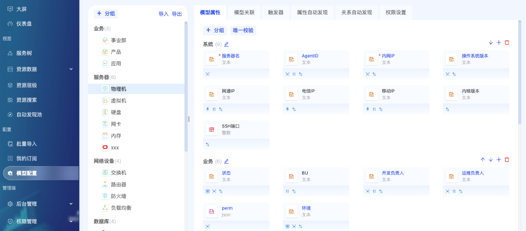Move the 业务 attribute group up with arrow
The image size is (526, 231).
483,160
